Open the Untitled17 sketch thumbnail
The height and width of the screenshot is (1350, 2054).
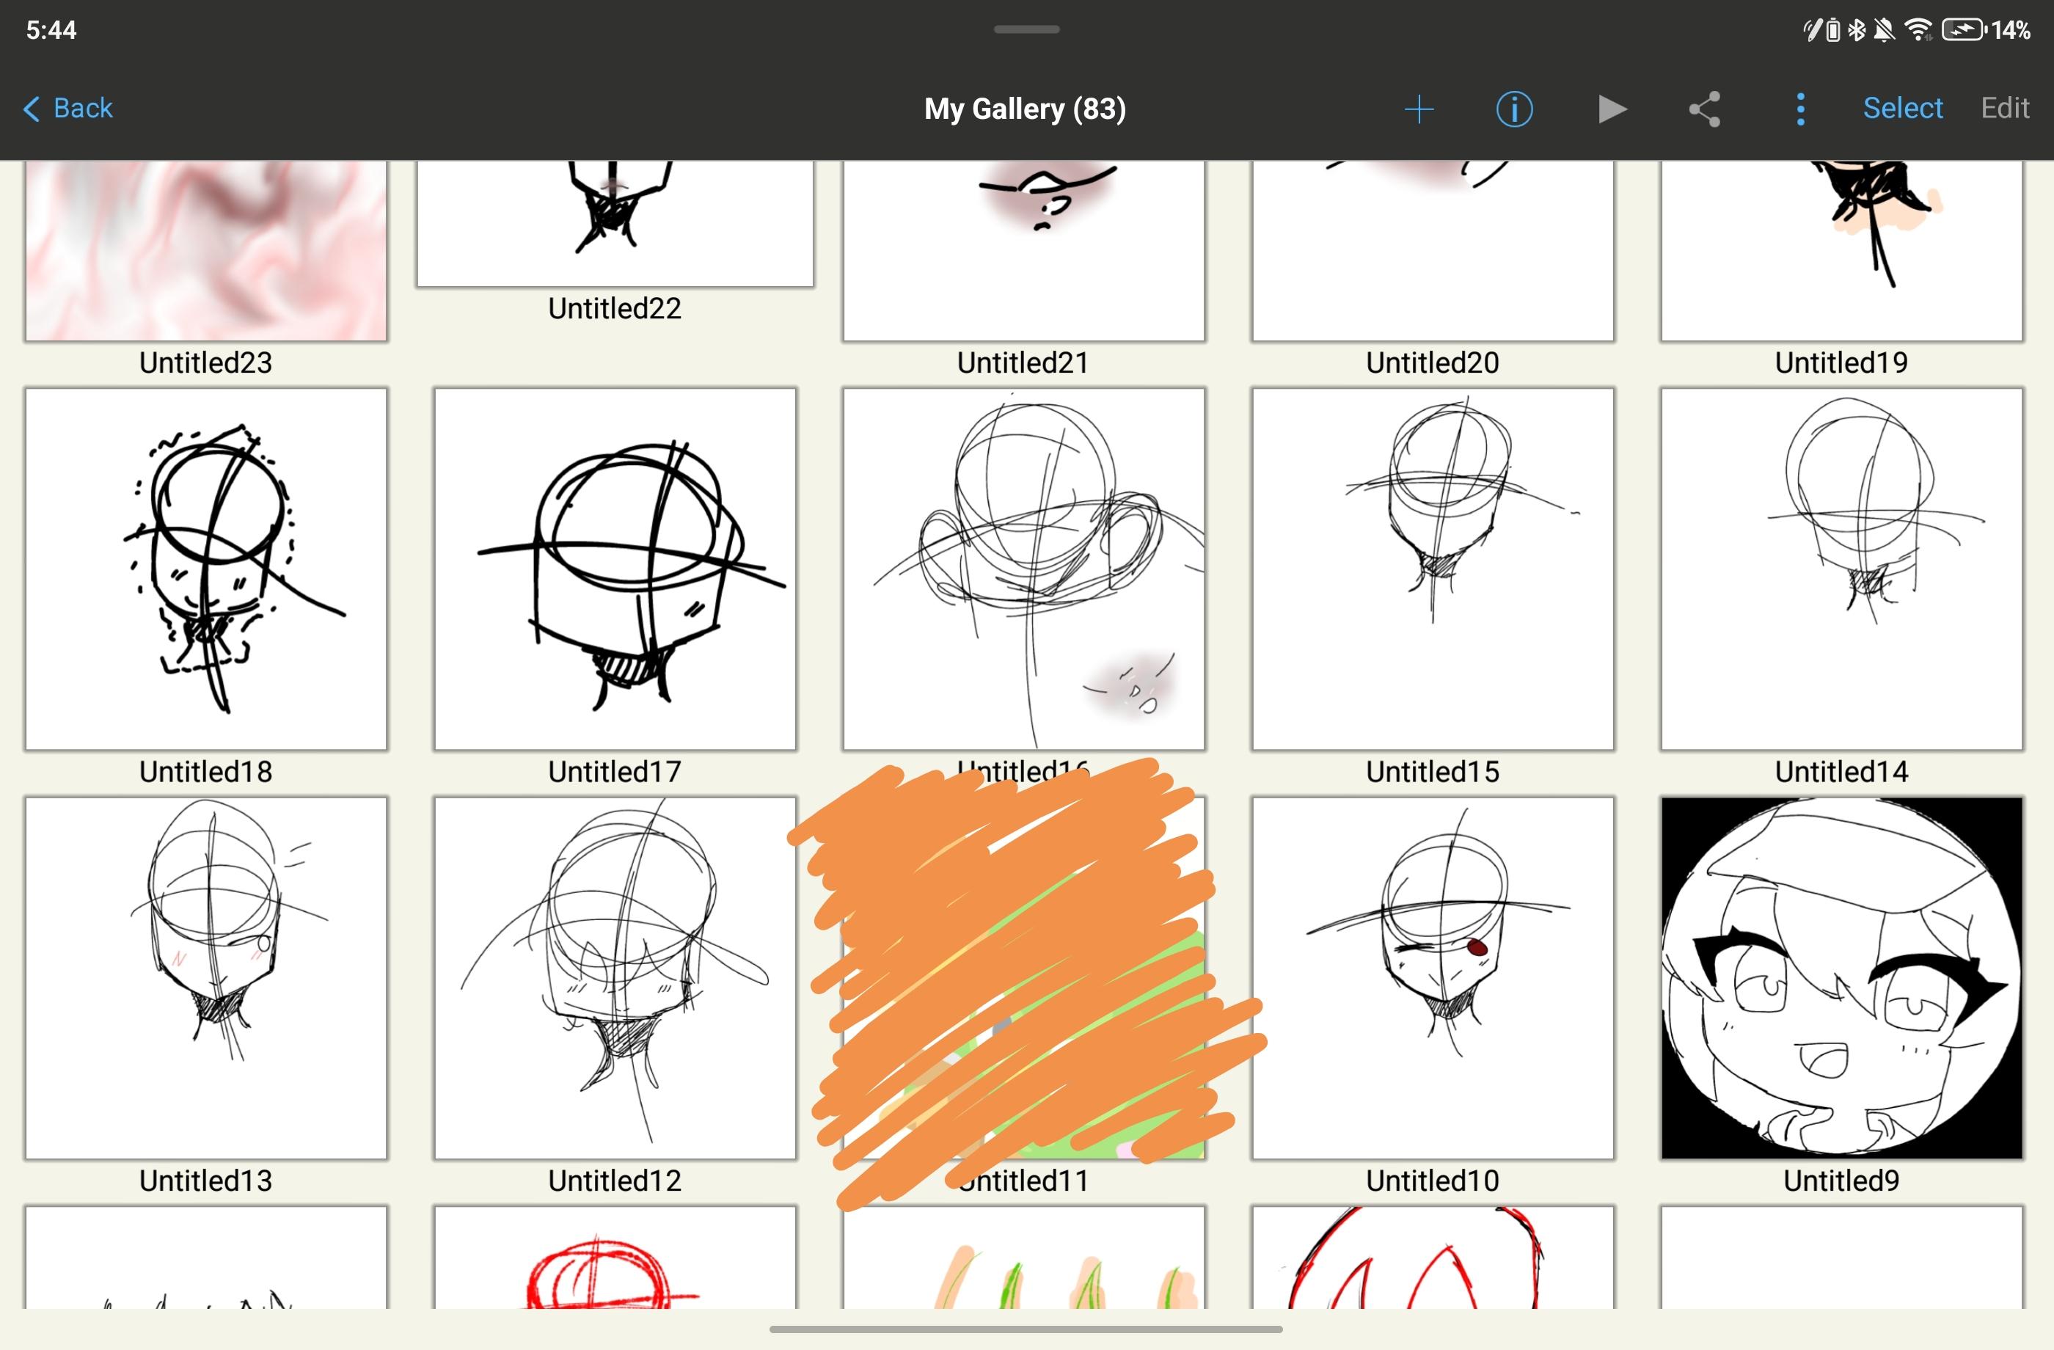click(x=615, y=569)
